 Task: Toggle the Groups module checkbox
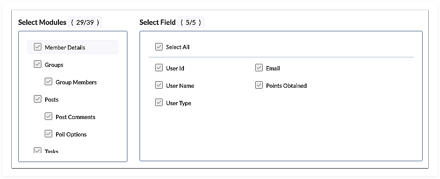(37, 64)
